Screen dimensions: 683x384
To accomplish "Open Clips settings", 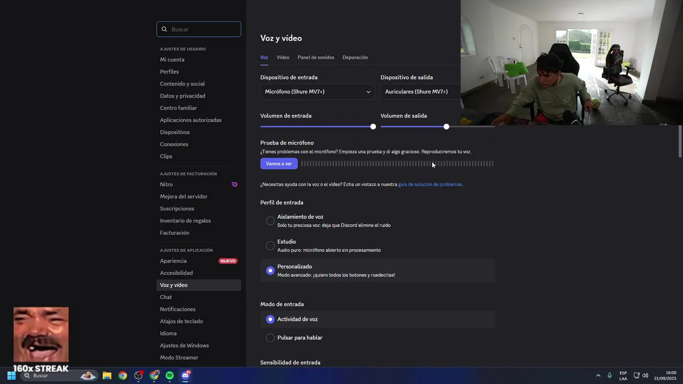I will tap(198, 156).
